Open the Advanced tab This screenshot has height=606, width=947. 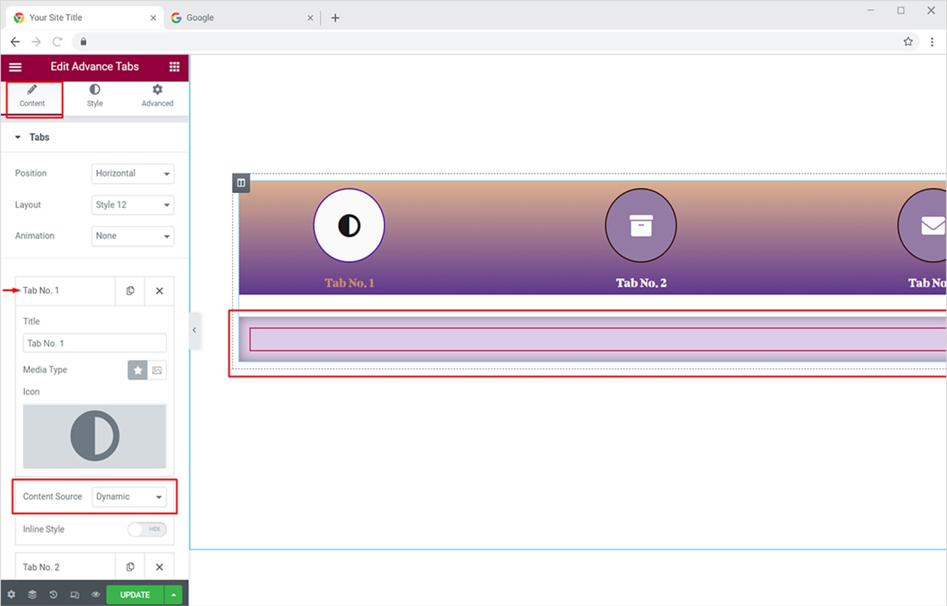pyautogui.click(x=157, y=96)
